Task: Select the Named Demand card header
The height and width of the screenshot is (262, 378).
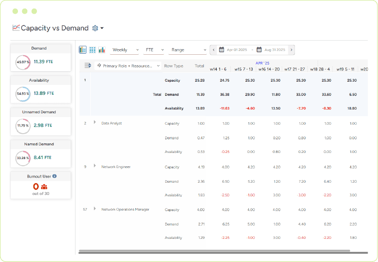Action: tap(41, 144)
